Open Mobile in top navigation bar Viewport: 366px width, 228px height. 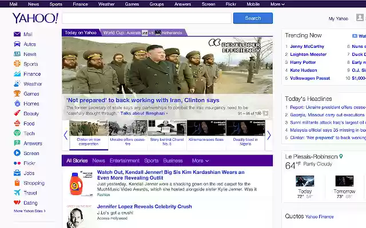[253, 4]
